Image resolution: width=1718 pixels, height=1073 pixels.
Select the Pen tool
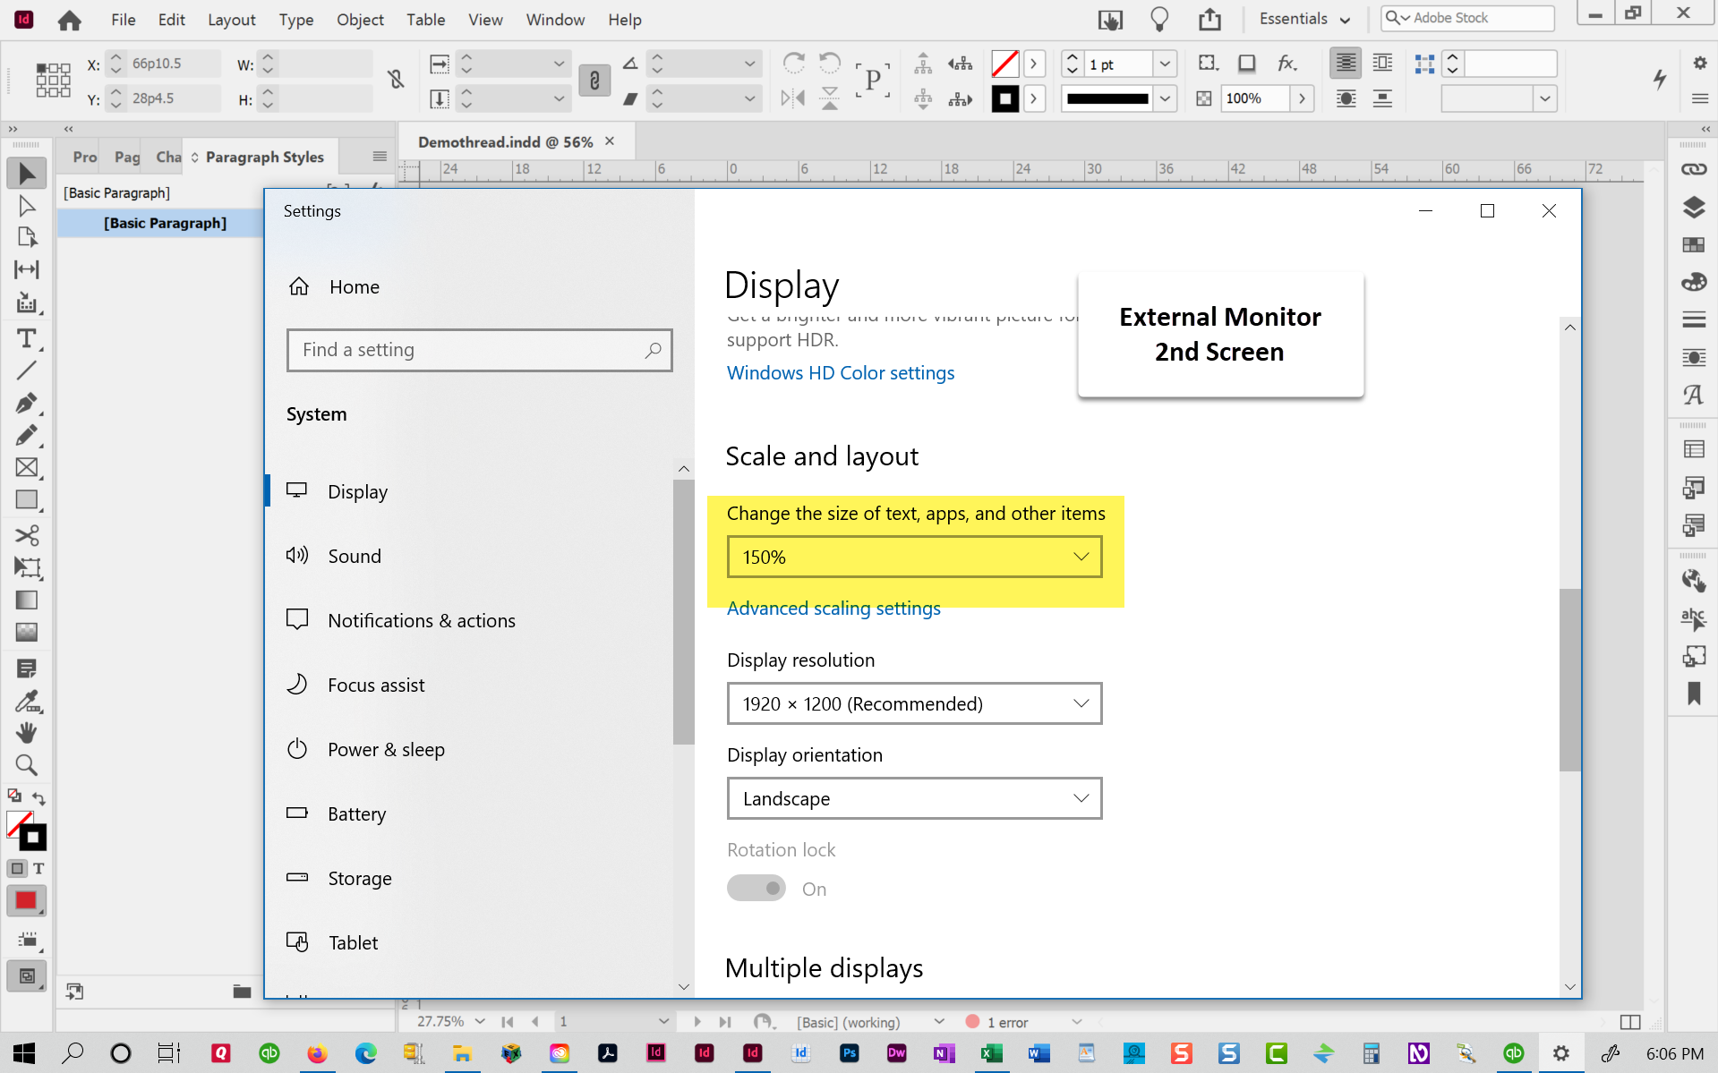[26, 404]
